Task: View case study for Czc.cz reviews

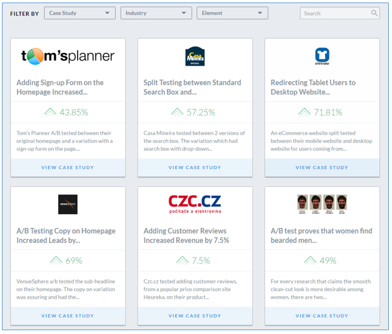Action: click(x=194, y=316)
